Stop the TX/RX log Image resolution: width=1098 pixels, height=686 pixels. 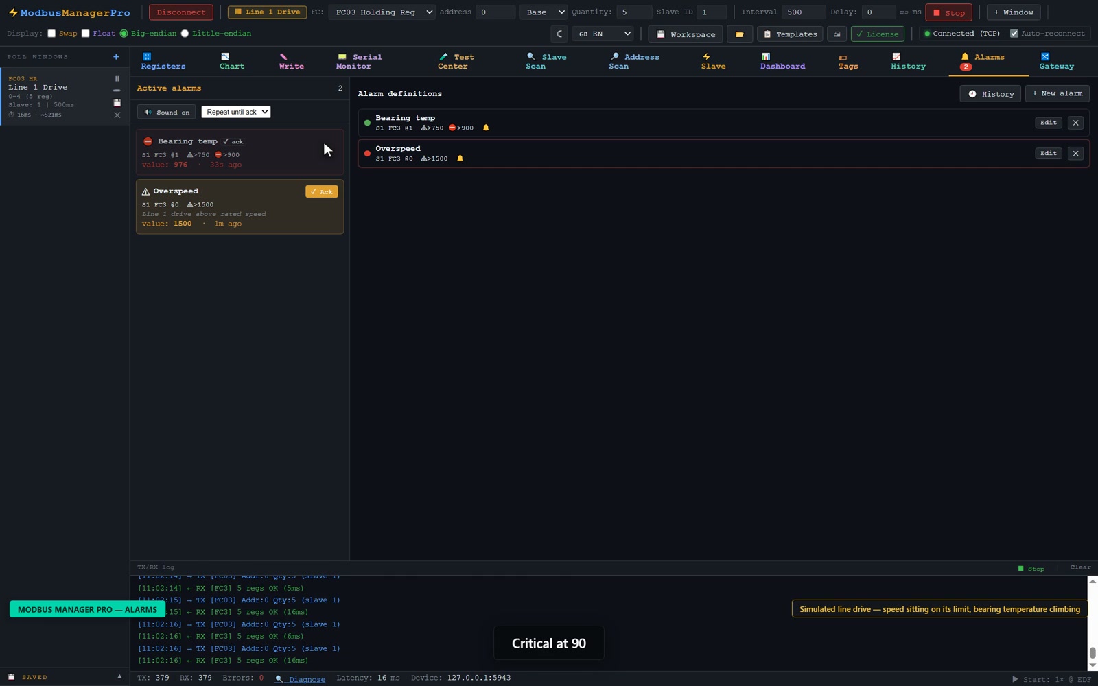[x=1031, y=568]
